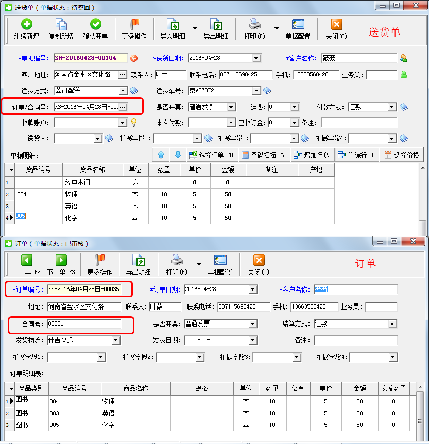The height and width of the screenshot is (444, 429).
Task: Open 单据配置 in the 送货单 toolbar
Action: click(x=298, y=25)
